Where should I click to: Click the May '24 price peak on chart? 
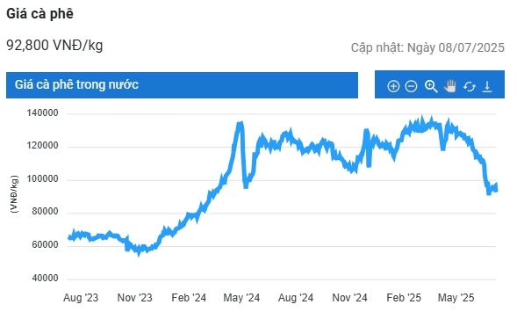click(241, 124)
